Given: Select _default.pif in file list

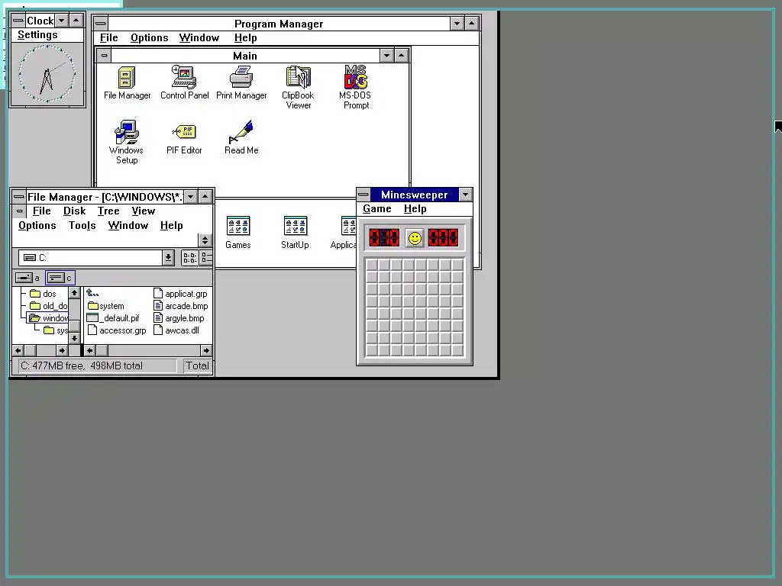Looking at the screenshot, I should pyautogui.click(x=113, y=318).
